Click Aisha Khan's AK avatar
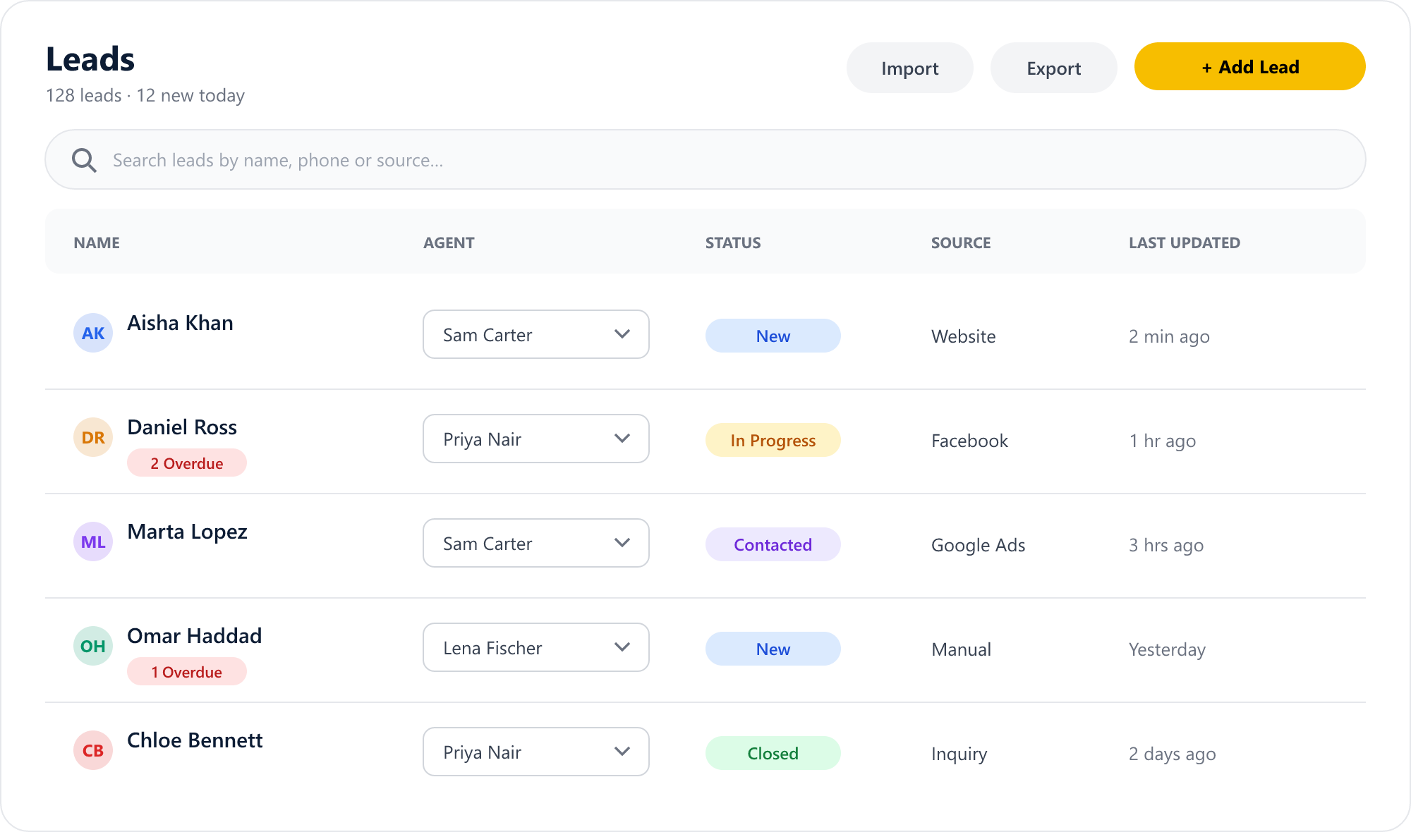Viewport: 1411px width, 832px height. (93, 333)
